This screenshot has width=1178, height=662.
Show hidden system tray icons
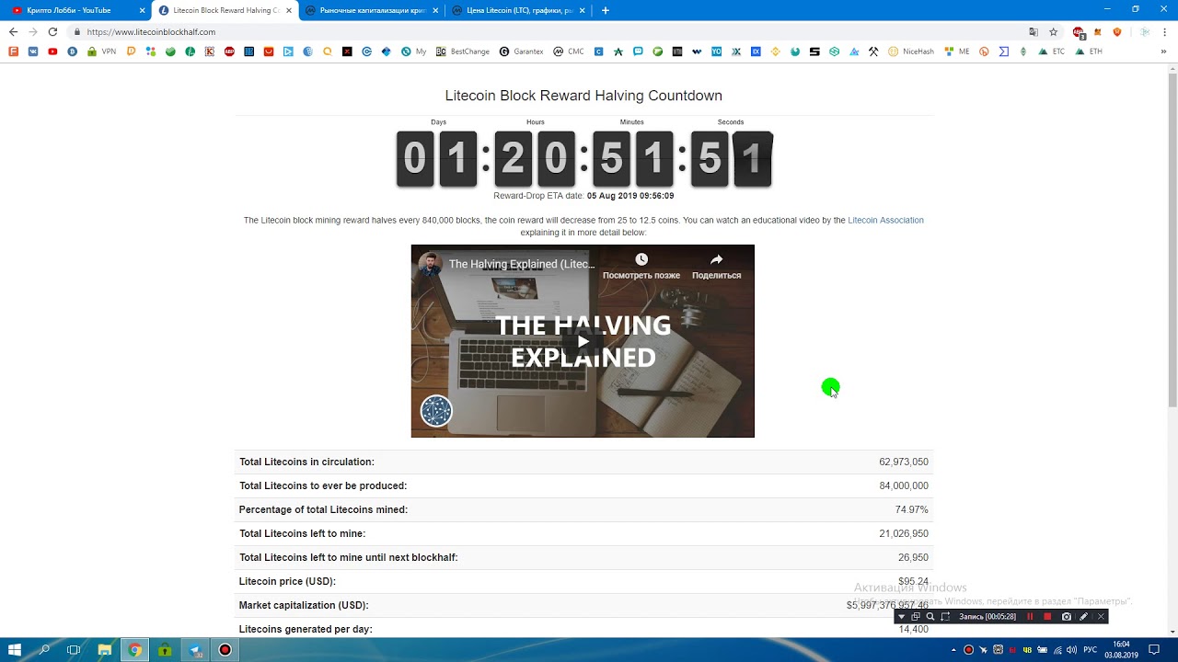click(x=953, y=650)
